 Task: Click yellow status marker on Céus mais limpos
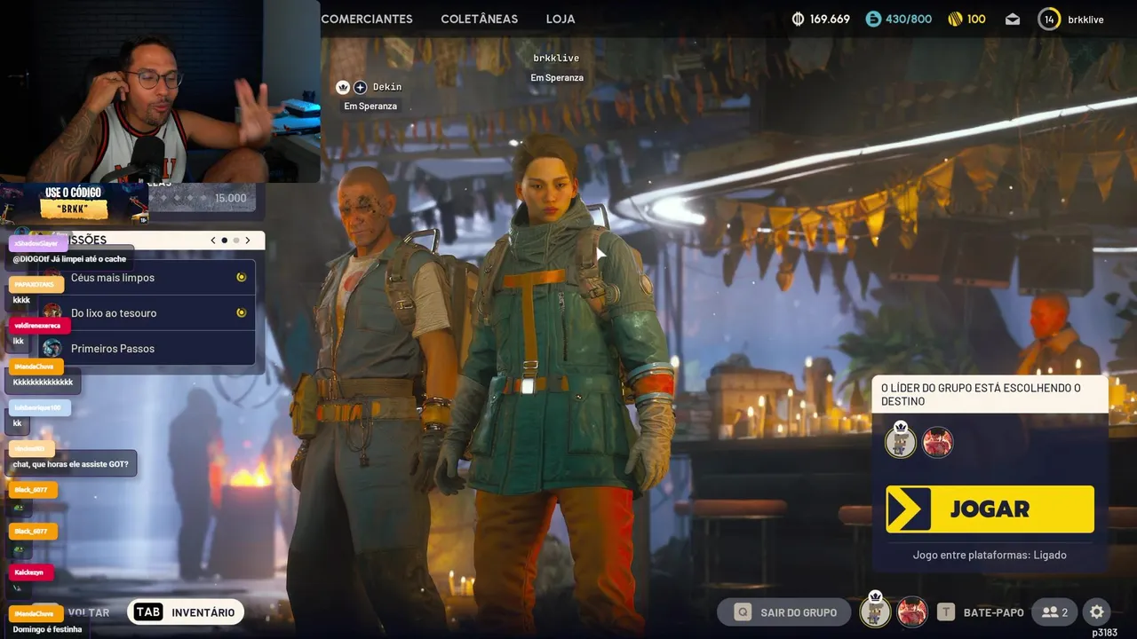click(241, 277)
